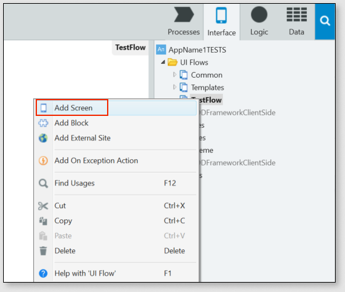Click the Templates flow icon
This screenshot has width=345, height=292.
tap(183, 88)
